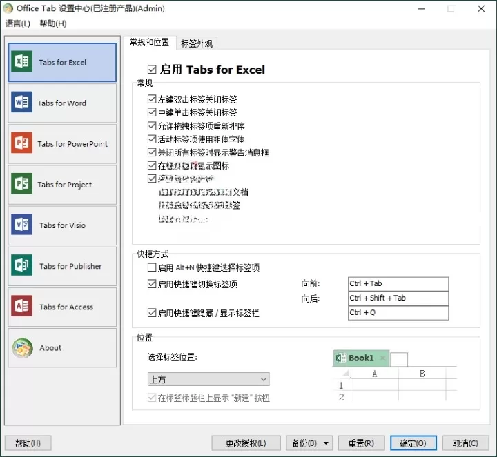The image size is (497, 457).
Task: Select Tabs for Publisher label
Action: pyautogui.click(x=70, y=266)
